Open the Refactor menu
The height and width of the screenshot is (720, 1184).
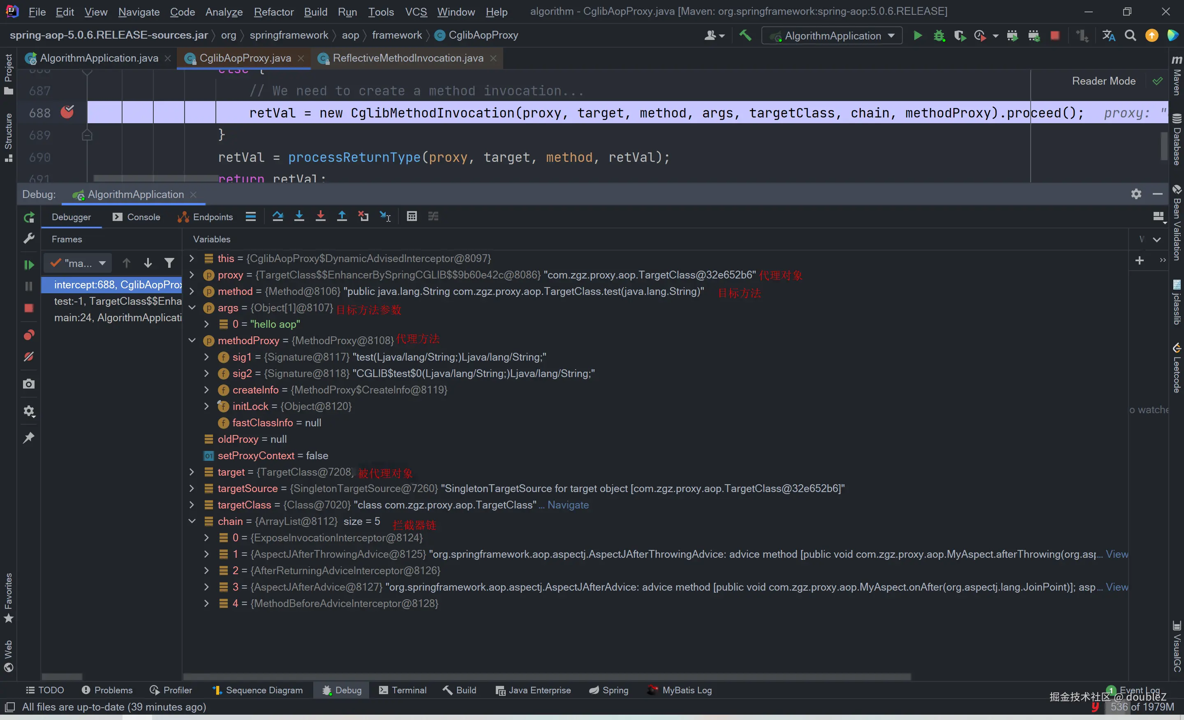[273, 12]
